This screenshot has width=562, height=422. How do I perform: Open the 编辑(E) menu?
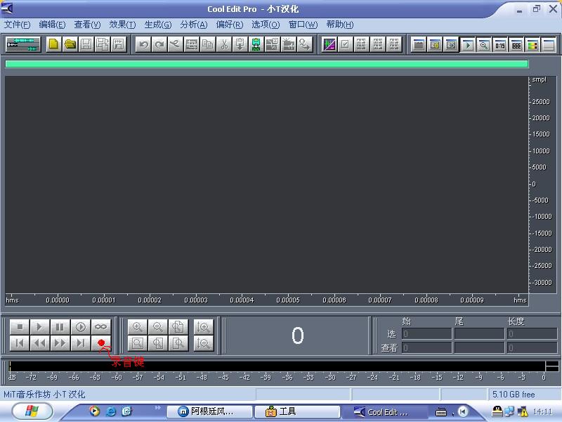pyautogui.click(x=52, y=25)
